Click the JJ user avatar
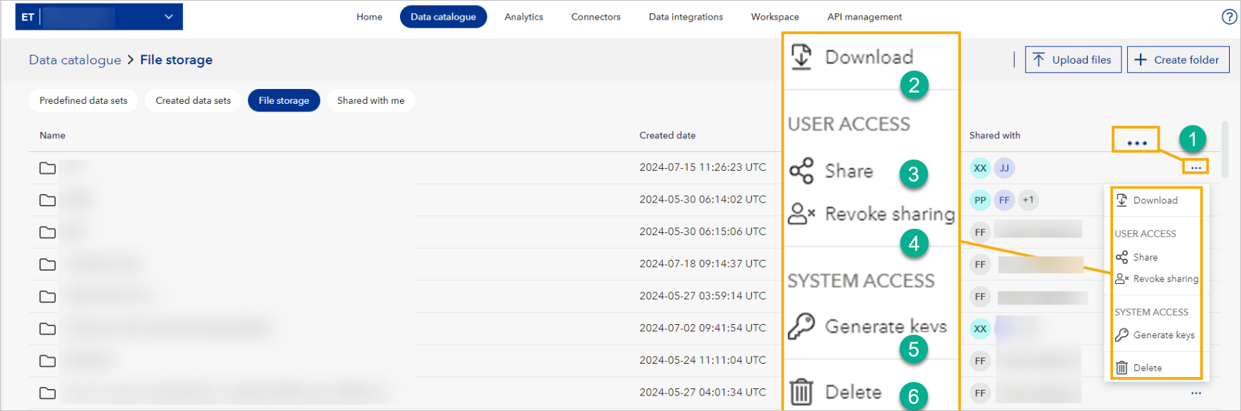 pos(1004,168)
